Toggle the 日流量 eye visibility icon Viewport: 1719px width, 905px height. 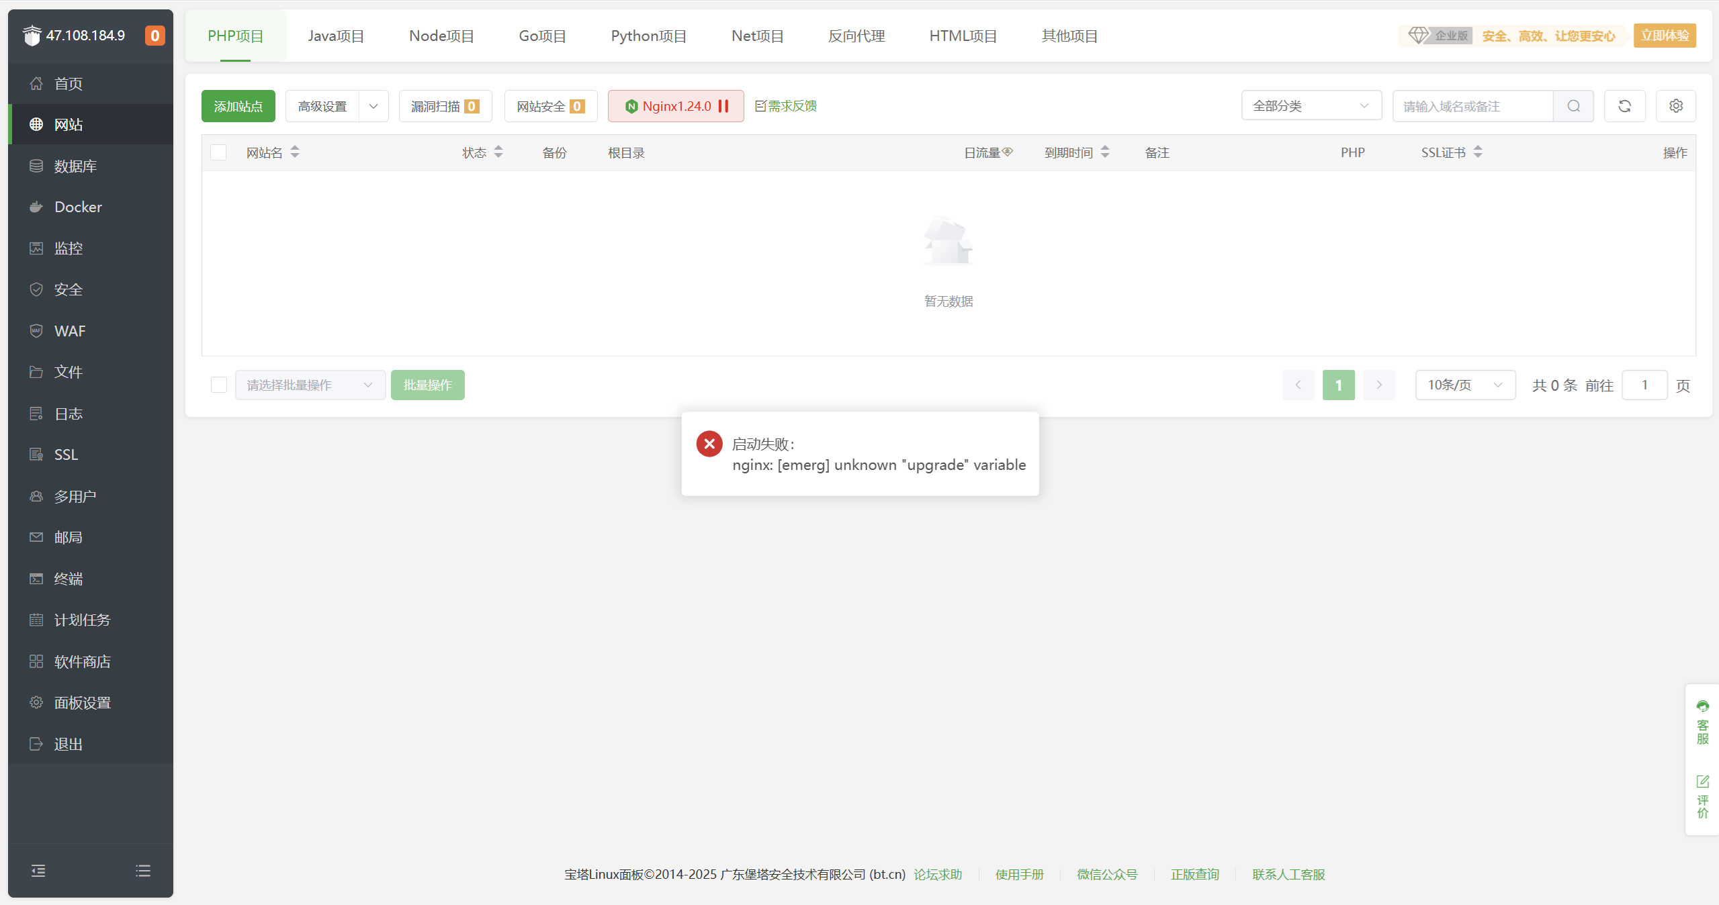point(1008,152)
